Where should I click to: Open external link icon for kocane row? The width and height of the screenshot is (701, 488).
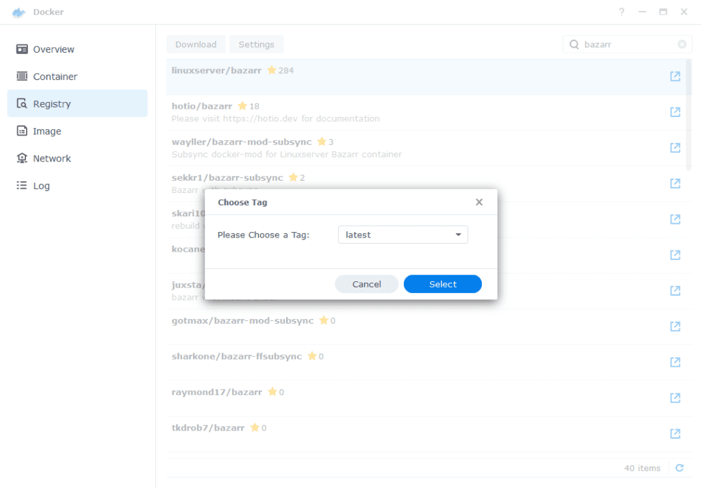pos(675,255)
